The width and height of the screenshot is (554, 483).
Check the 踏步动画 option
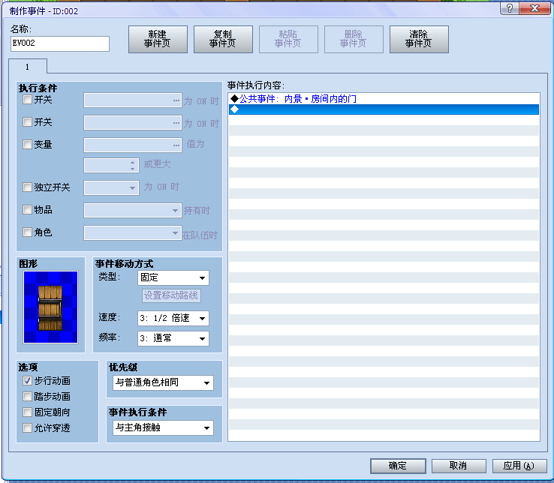pos(27,397)
